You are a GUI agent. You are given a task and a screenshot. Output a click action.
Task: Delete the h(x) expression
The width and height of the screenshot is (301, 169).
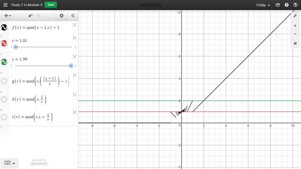click(x=74, y=95)
